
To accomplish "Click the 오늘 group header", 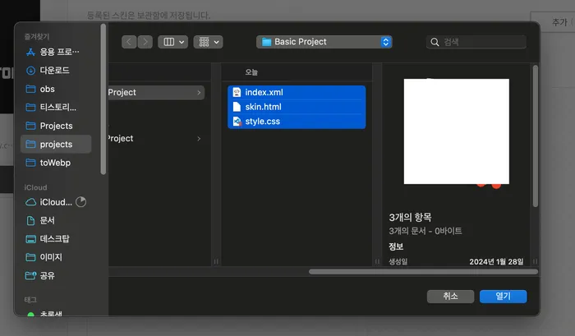I will 251,72.
